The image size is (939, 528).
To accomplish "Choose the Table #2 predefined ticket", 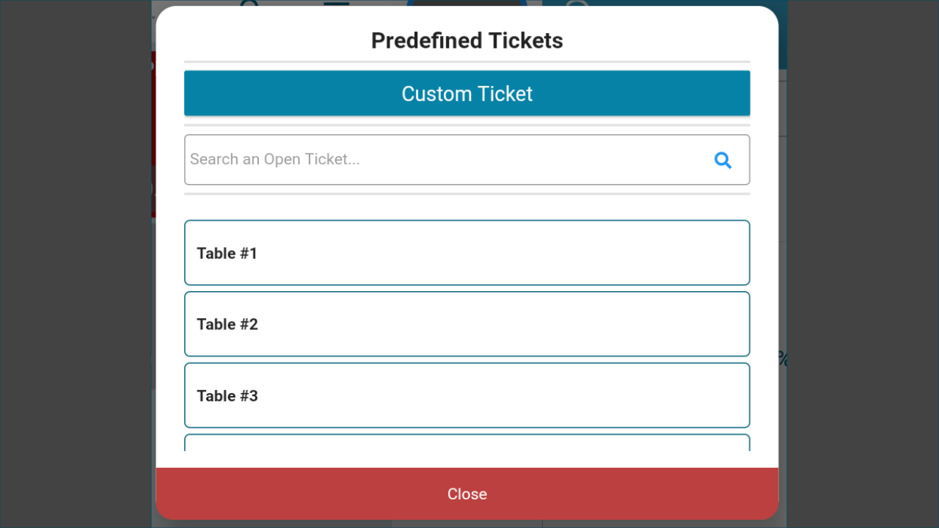I will 467,324.
